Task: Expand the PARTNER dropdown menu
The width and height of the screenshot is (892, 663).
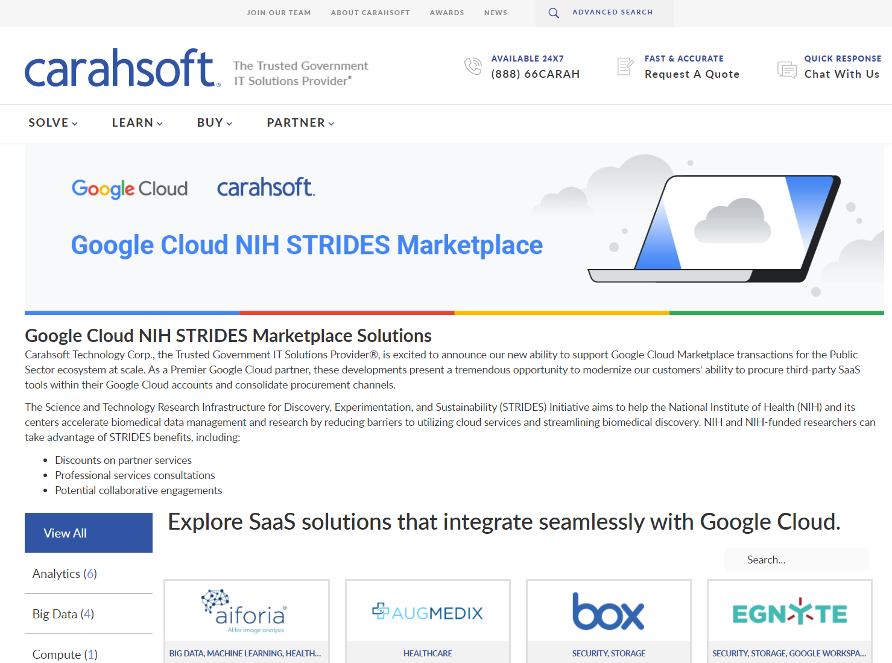Action: pos(300,123)
